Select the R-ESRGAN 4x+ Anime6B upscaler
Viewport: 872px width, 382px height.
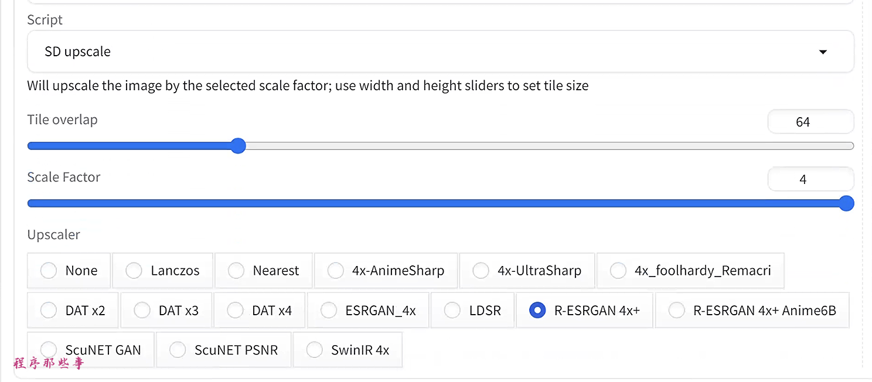pos(677,311)
